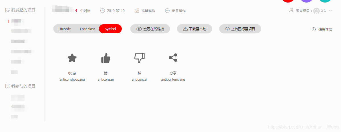Click the 上传图标至项目 button
The width and height of the screenshot is (341, 132).
pos(240,29)
